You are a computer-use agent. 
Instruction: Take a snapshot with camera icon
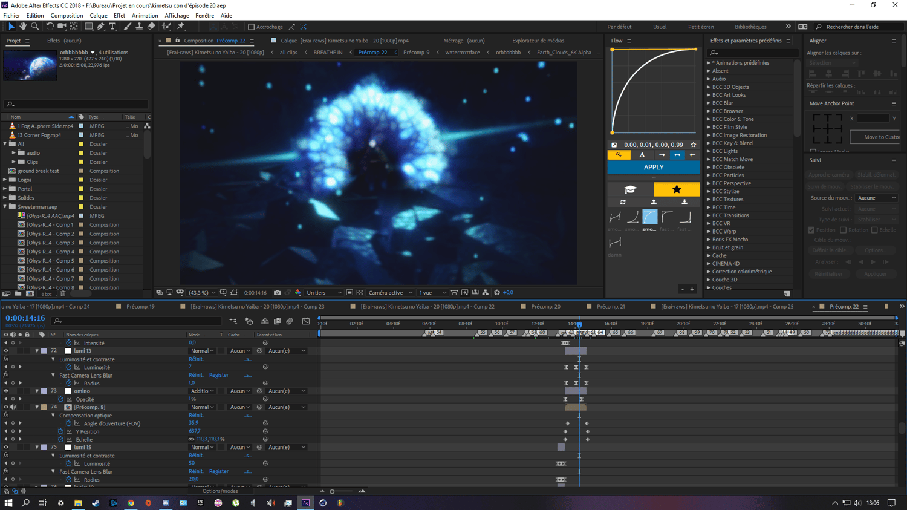click(277, 293)
